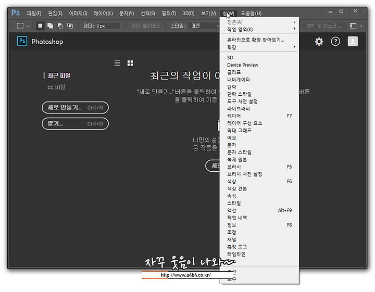Choose the New Selection mode icon
Image resolution: width=375 pixels, height=292 pixels.
click(x=40, y=26)
